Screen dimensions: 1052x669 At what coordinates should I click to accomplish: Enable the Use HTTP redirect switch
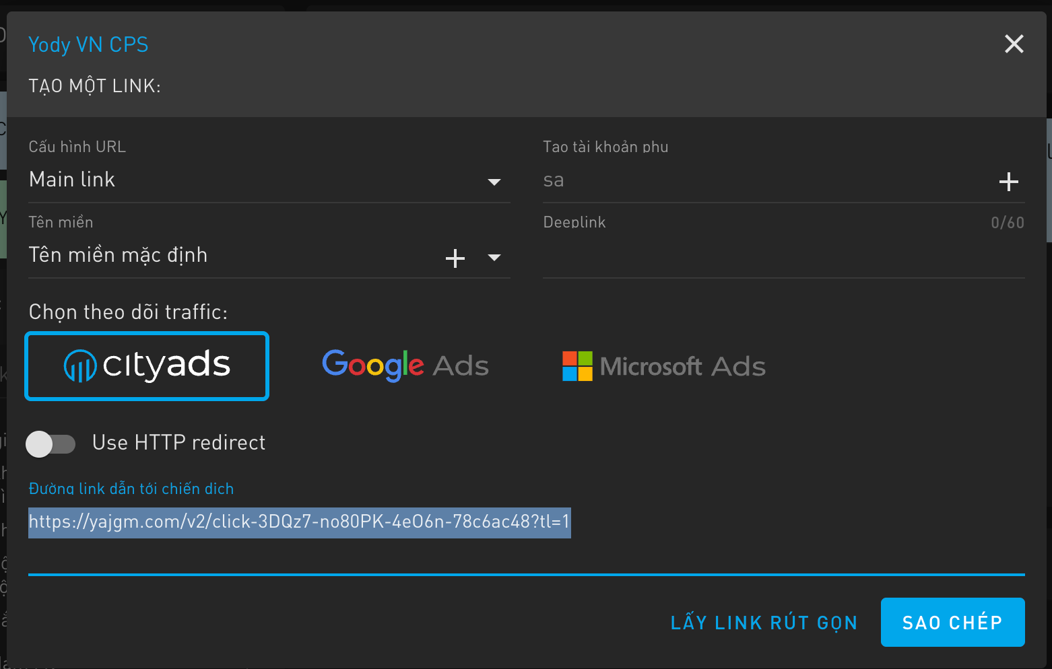(51, 444)
